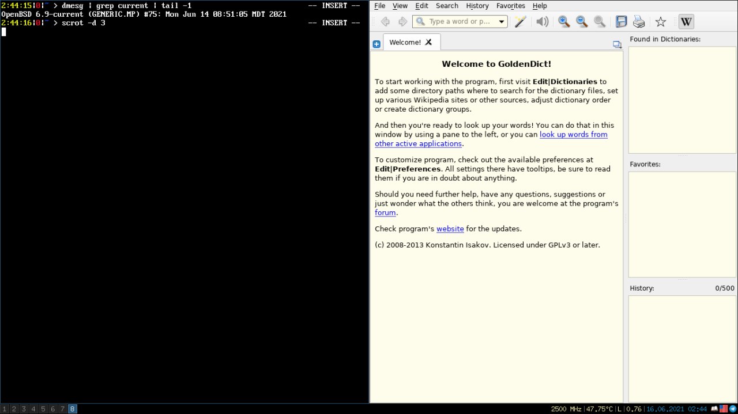Switch to workspace 4 in status bar
This screenshot has height=414, width=738.
tap(33, 409)
